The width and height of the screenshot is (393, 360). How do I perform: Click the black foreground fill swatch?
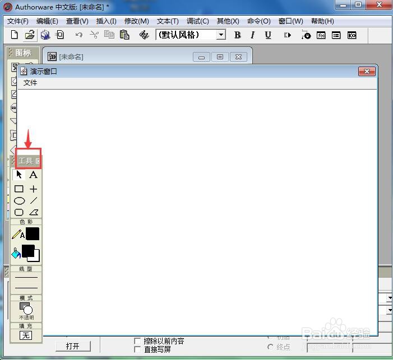[x=28, y=251]
